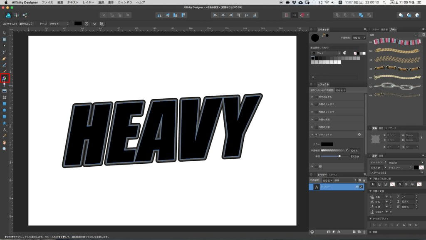Click delete layer trash icon
Screen dimensions: 426x240
[x=364, y=232]
